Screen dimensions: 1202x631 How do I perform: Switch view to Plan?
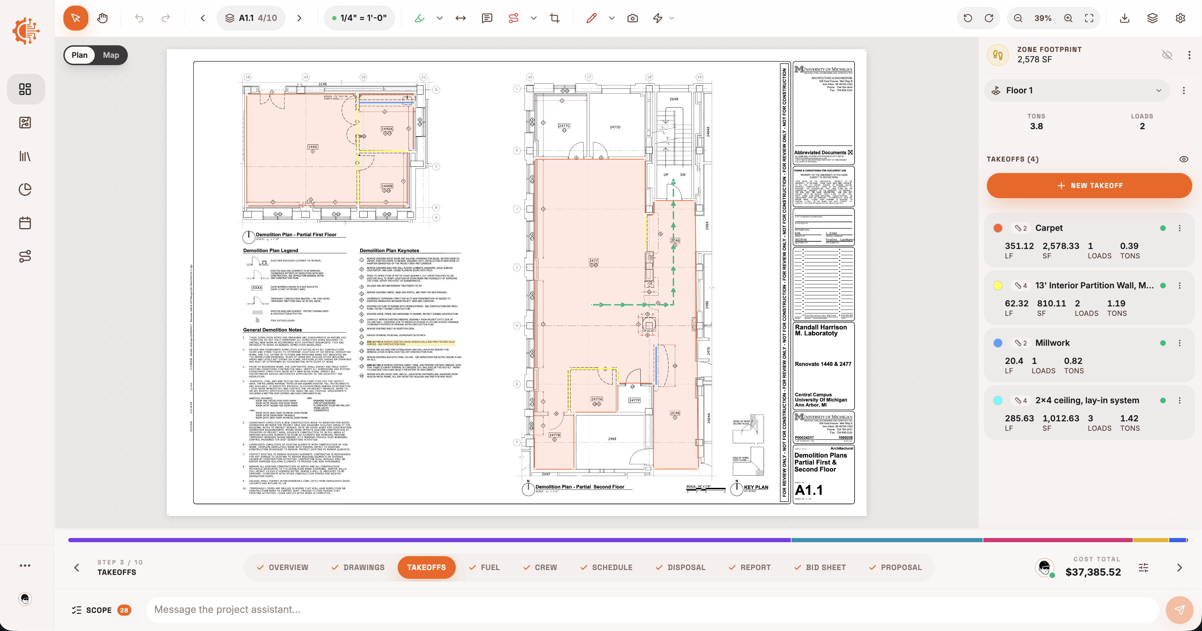pos(79,55)
